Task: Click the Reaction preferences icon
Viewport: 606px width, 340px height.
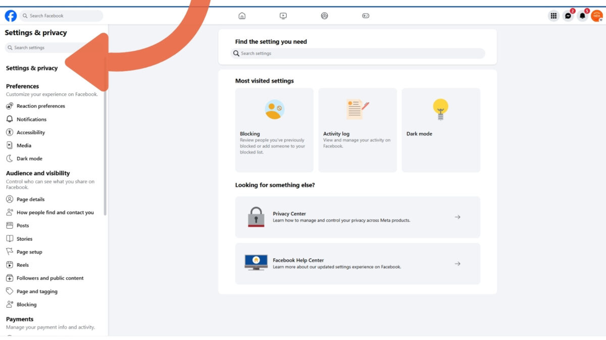Action: tap(10, 106)
